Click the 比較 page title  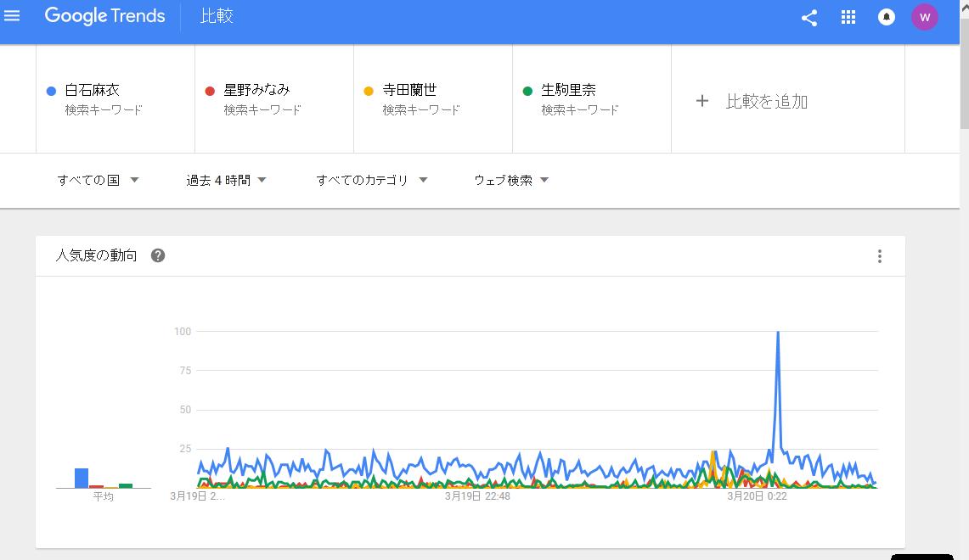point(217,16)
